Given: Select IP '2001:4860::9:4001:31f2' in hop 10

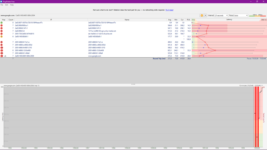Looking at the screenshot, I should [x=23, y=48].
